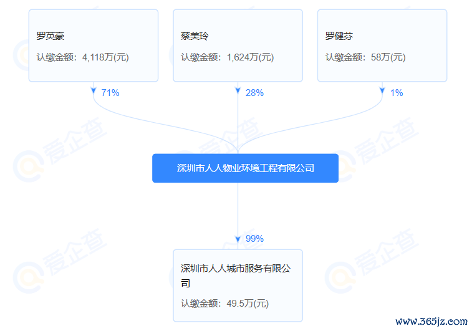
Task: Open shareholder card 罗英豪
Action: (94, 46)
